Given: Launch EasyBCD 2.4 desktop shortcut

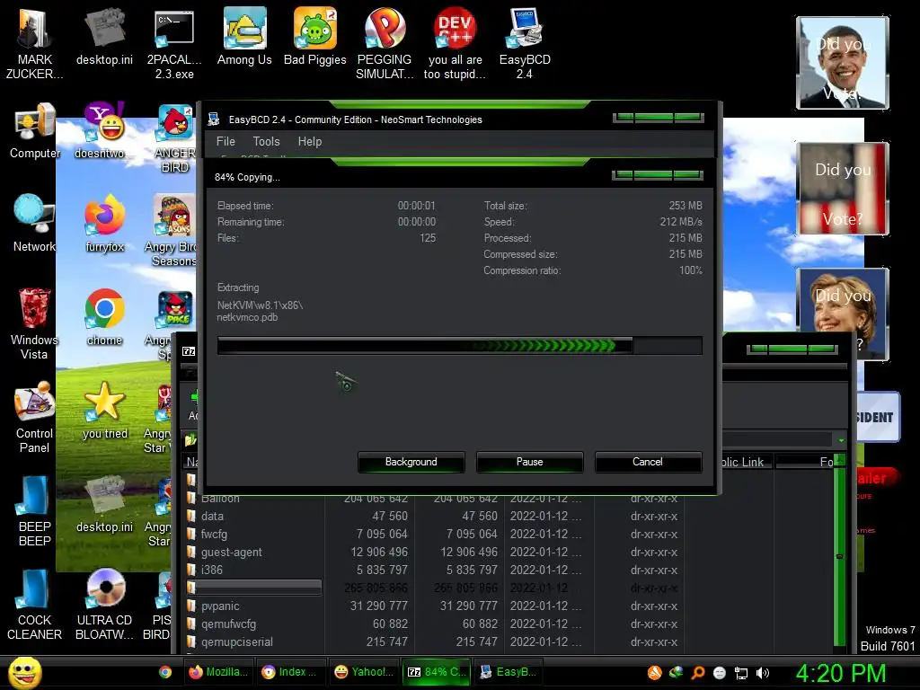Looking at the screenshot, I should coord(525,42).
